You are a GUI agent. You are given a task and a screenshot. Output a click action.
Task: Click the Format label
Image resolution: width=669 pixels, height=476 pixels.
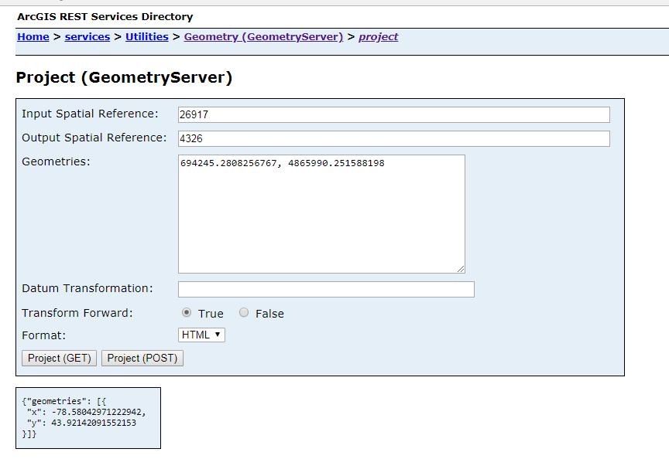[x=43, y=335]
